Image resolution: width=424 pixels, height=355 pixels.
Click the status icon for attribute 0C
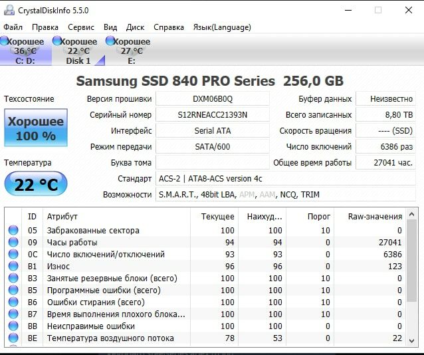coord(13,254)
